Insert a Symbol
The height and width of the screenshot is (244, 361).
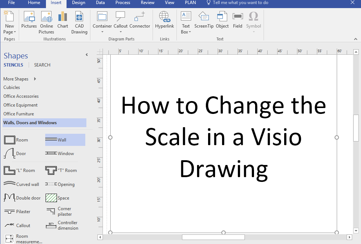point(253,20)
